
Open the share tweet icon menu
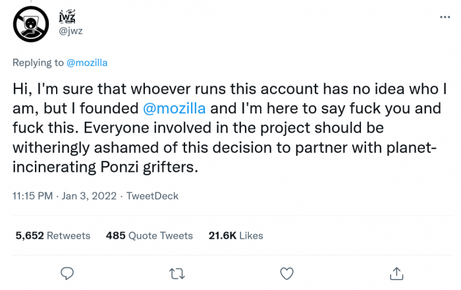[x=396, y=273]
